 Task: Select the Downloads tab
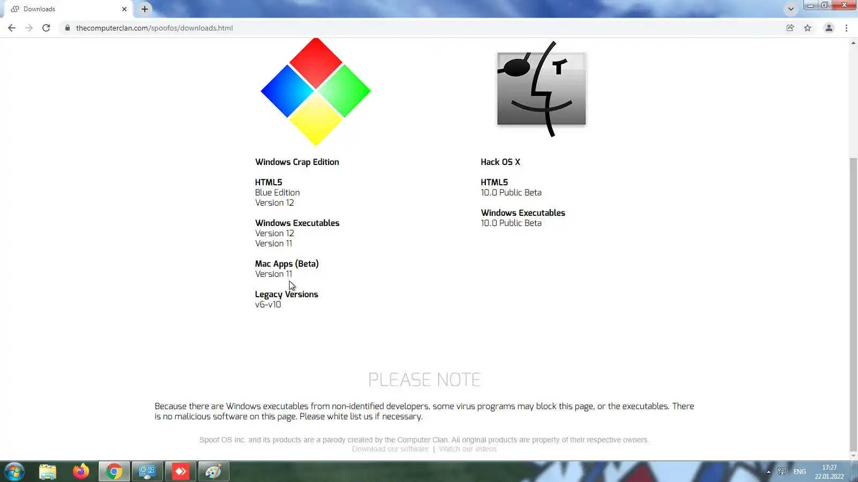pos(69,9)
